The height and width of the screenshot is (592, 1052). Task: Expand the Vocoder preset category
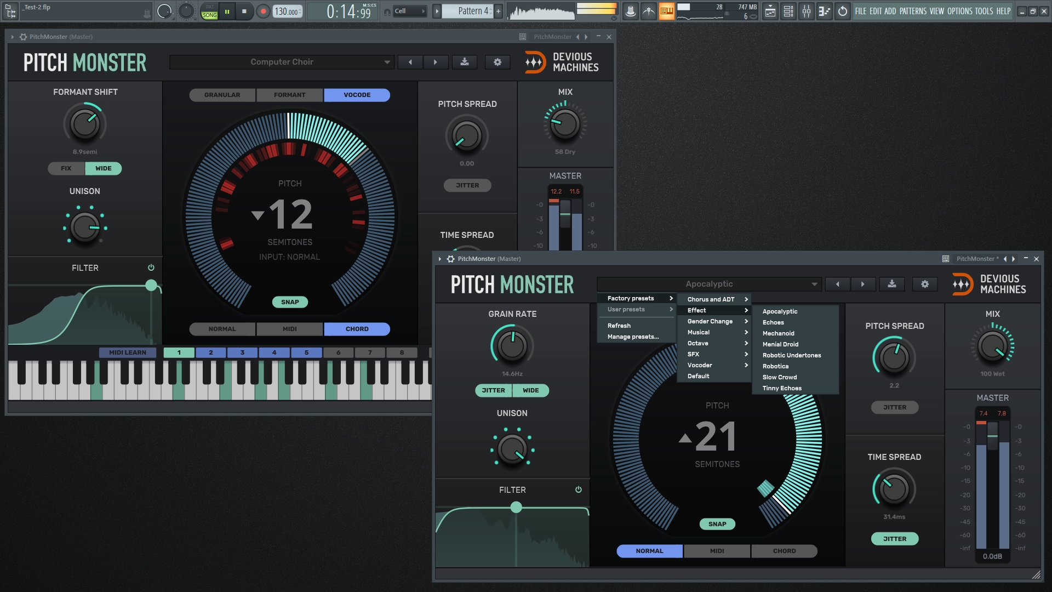714,365
